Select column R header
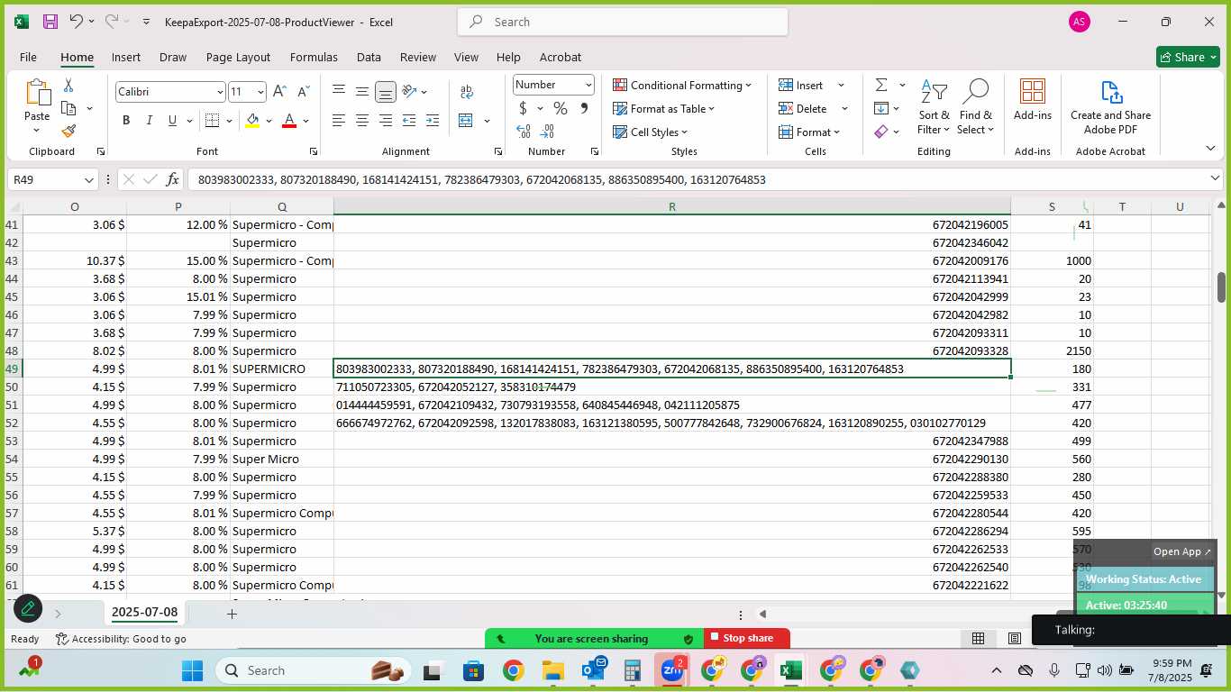This screenshot has width=1231, height=692. (671, 206)
